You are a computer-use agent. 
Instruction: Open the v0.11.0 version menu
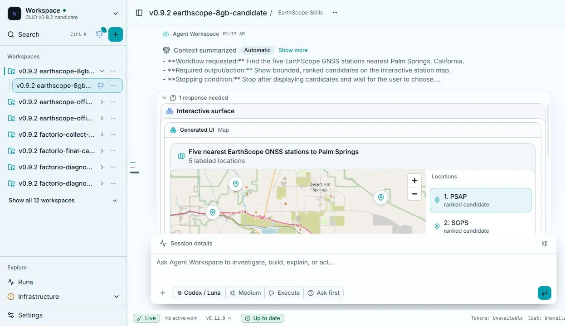(219, 318)
